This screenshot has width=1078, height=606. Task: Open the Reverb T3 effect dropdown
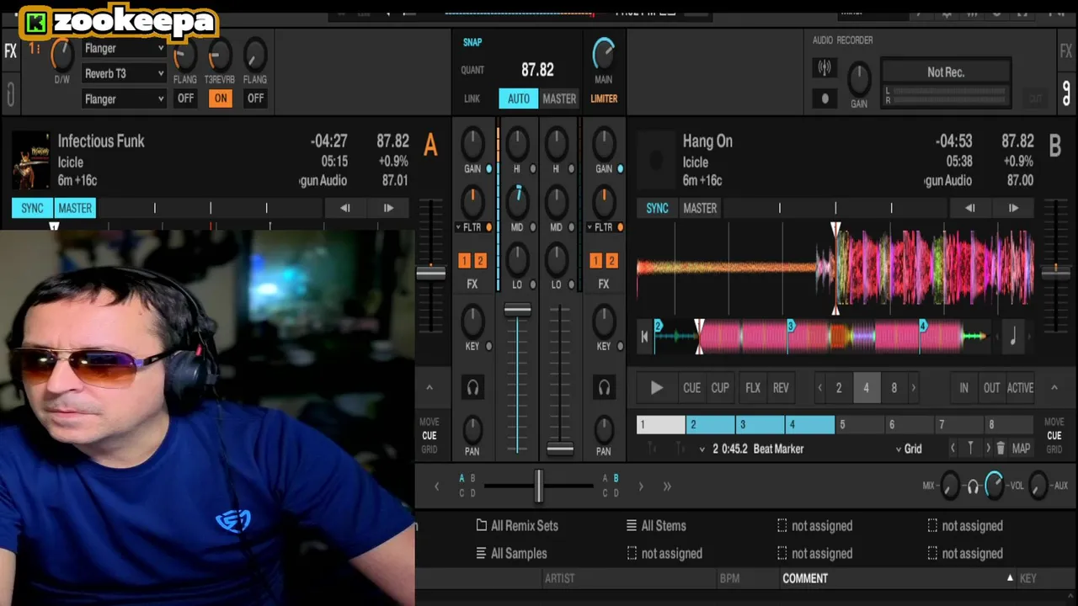coord(124,73)
